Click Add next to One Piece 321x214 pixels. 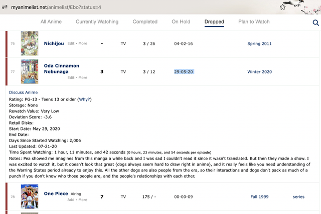click(x=71, y=199)
